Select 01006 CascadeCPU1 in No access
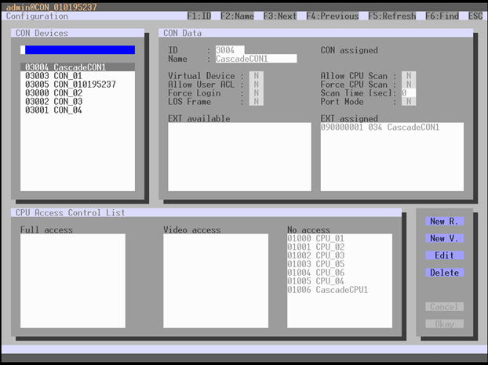Screen dimensions: 488x365 point(340,290)
